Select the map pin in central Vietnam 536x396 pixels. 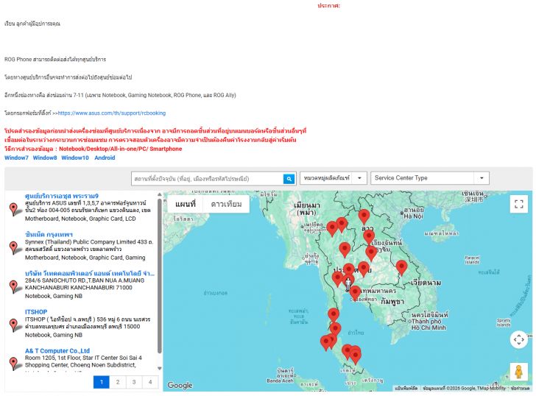[x=401, y=267]
